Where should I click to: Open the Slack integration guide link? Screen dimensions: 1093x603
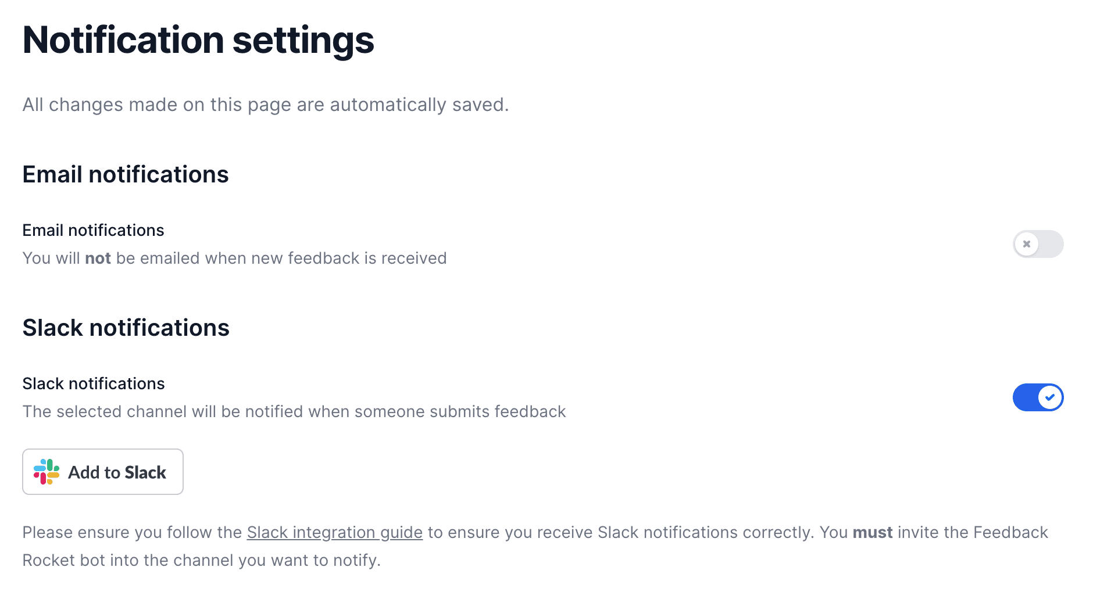334,532
